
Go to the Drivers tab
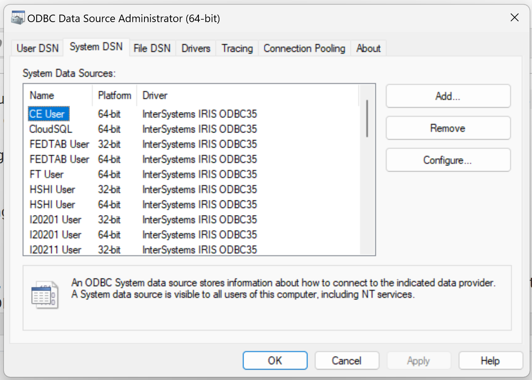(x=196, y=49)
